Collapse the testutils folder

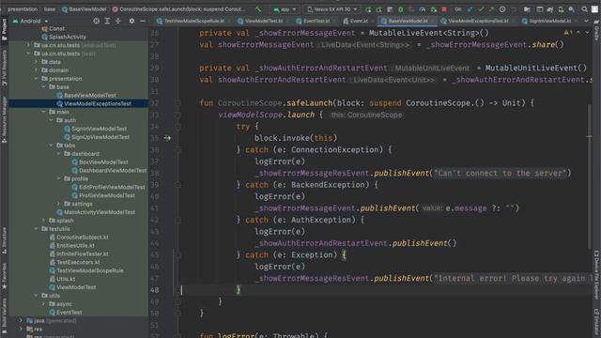(x=36, y=229)
